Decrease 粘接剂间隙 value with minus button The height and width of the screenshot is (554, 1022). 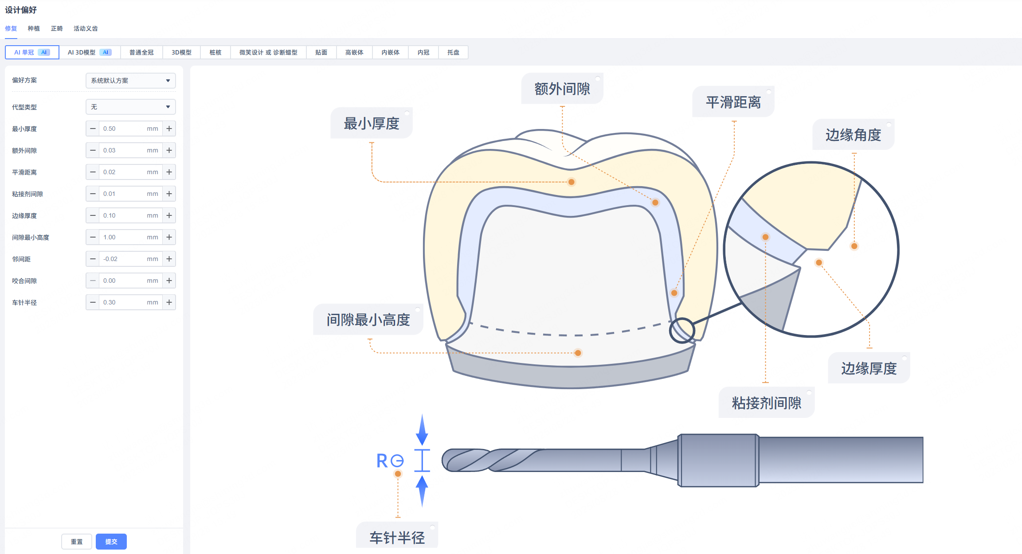point(93,194)
